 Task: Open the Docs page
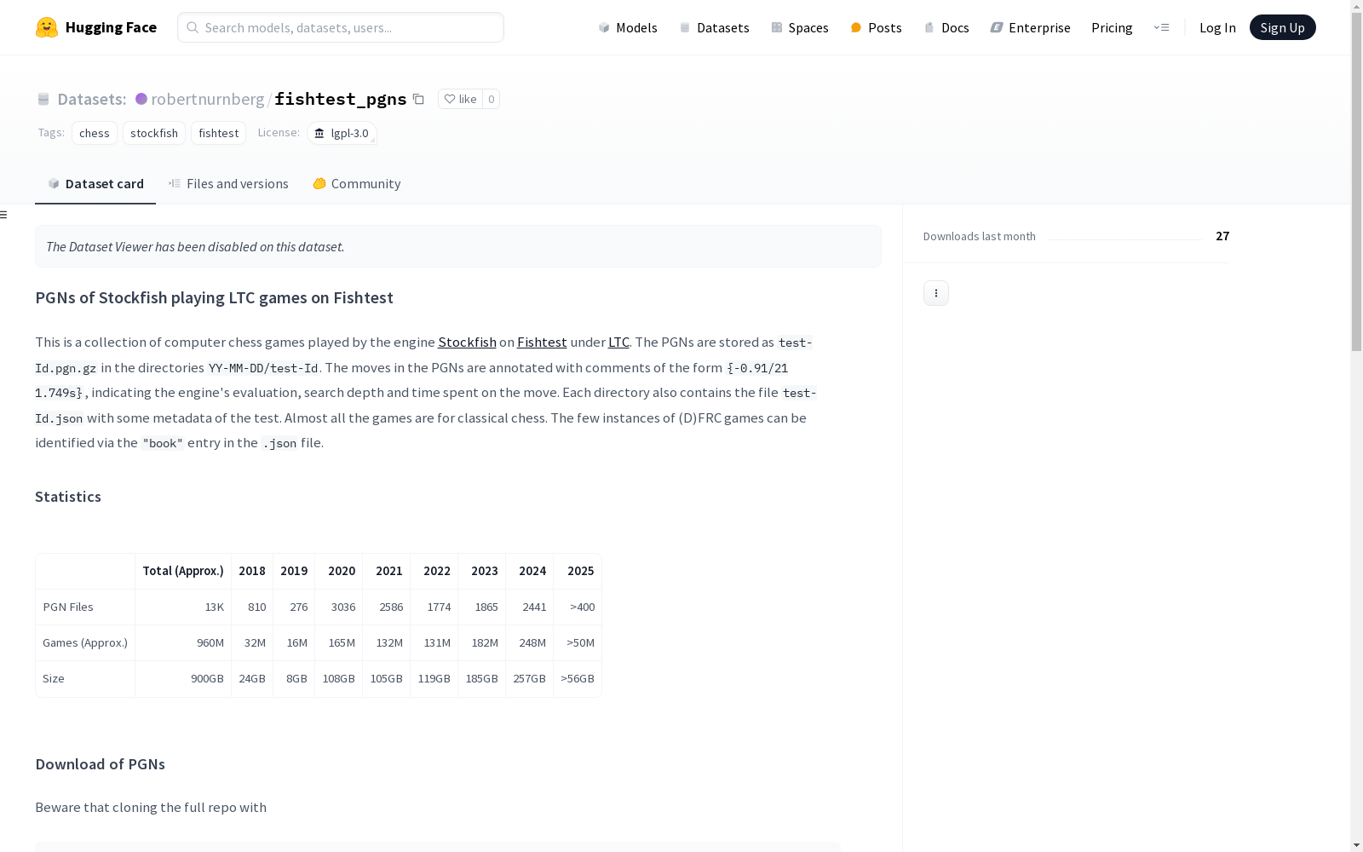pos(946,27)
